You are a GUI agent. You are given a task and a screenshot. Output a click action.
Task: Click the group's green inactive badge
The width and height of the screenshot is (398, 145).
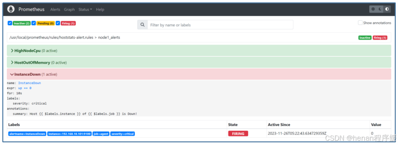pyautogui.click(x=365, y=38)
